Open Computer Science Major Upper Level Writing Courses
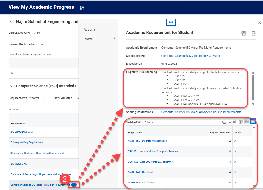The width and height of the screenshot is (263, 190). coord(41,174)
